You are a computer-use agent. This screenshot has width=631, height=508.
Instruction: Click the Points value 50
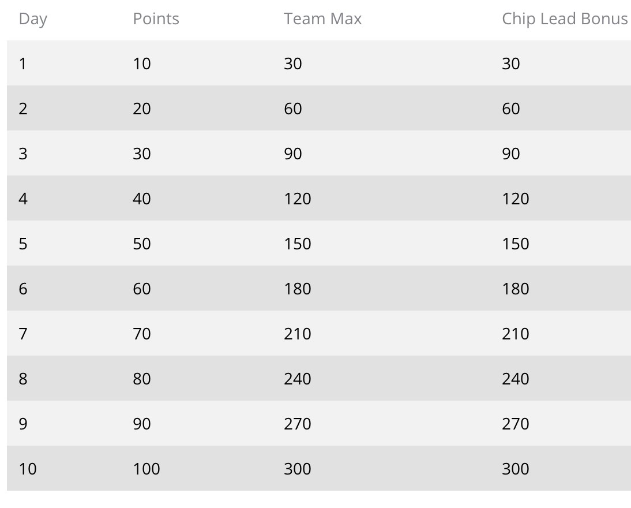pos(142,244)
